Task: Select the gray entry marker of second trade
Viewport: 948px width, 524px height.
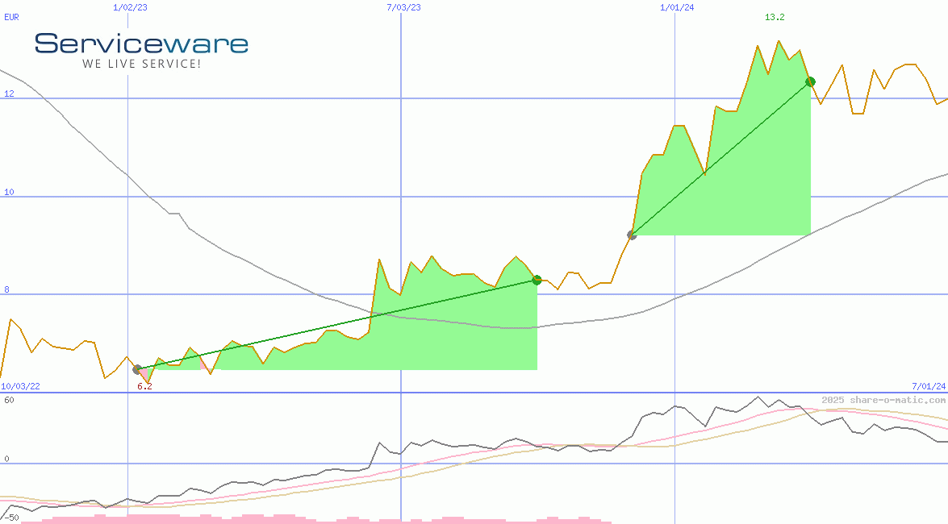Action: 632,235
